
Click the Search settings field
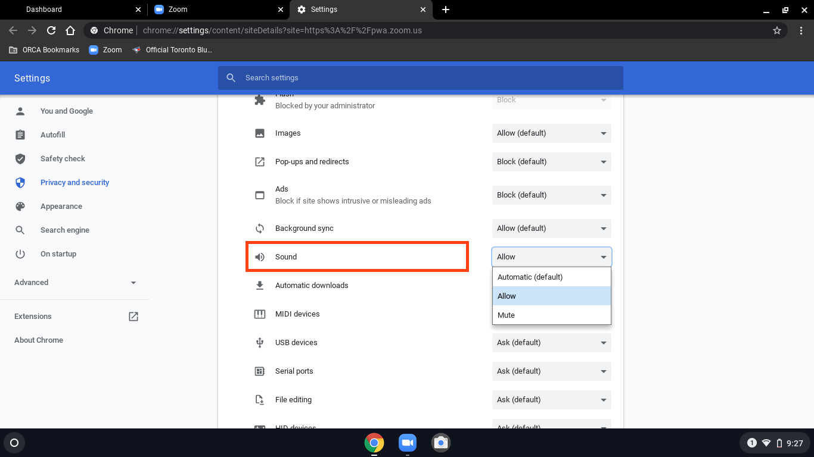tap(421, 78)
